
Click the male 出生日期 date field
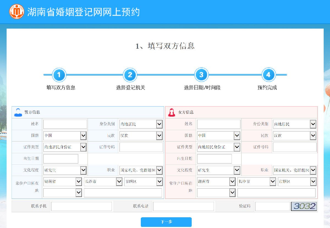click(61, 159)
